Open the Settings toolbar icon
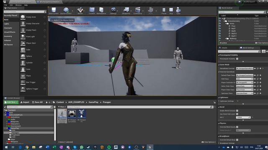Image resolution: width=268 pixels, height=150 pixels. coord(113,11)
